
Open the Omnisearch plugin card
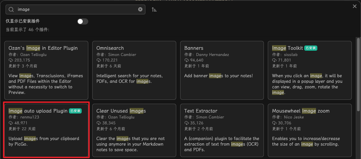(x=134, y=70)
